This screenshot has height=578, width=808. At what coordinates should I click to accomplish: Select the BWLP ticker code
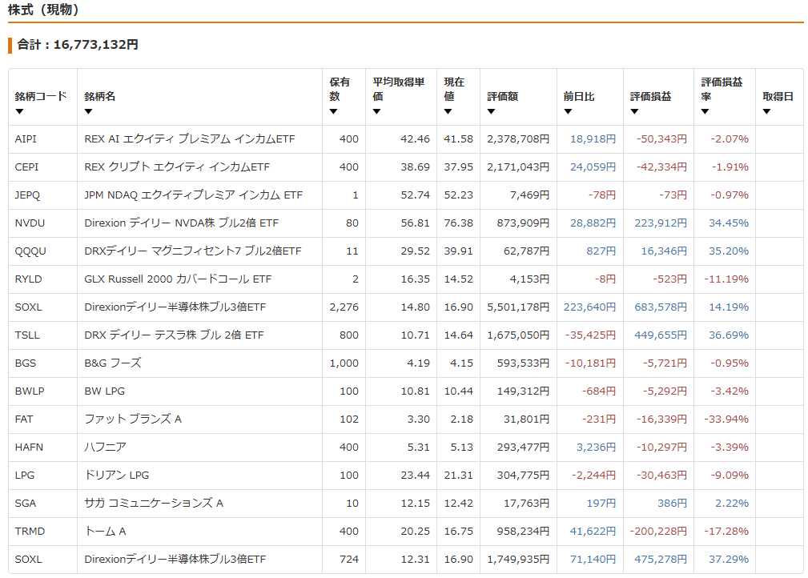tap(30, 391)
